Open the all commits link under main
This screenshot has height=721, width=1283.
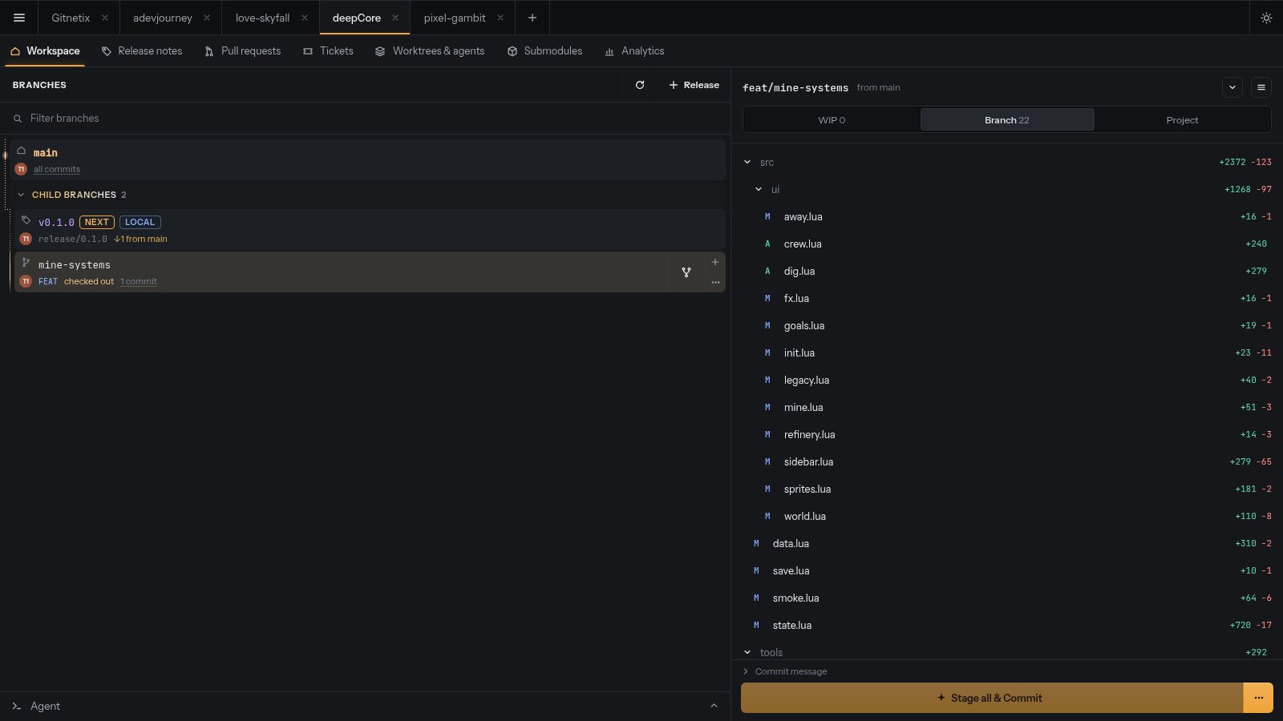coord(57,169)
